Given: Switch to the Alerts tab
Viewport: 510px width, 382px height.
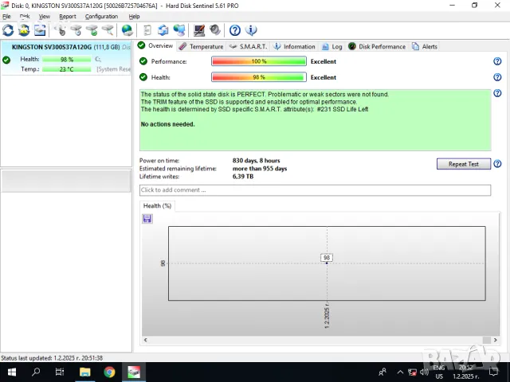Looking at the screenshot, I should tap(425, 46).
